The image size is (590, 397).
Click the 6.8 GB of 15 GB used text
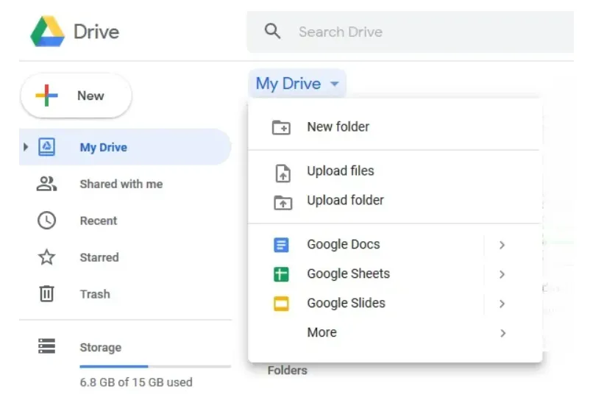click(x=136, y=382)
